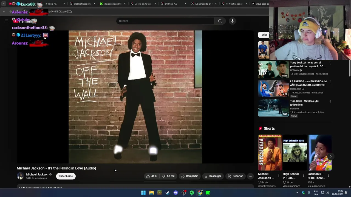
Task: Click the tray microphone icon
Action: pyautogui.click(x=309, y=193)
